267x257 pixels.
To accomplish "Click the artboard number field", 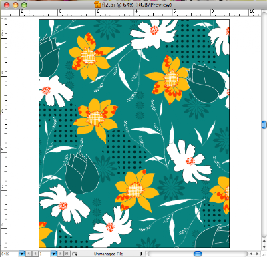I will [x=45, y=254].
